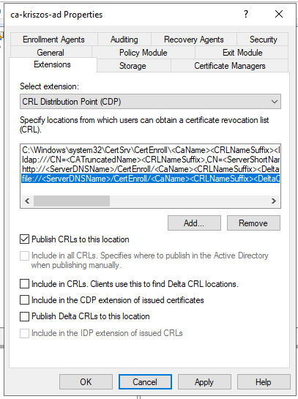Screen dimensions: 298x399
Task: Click the Apply button
Action: [204, 381]
